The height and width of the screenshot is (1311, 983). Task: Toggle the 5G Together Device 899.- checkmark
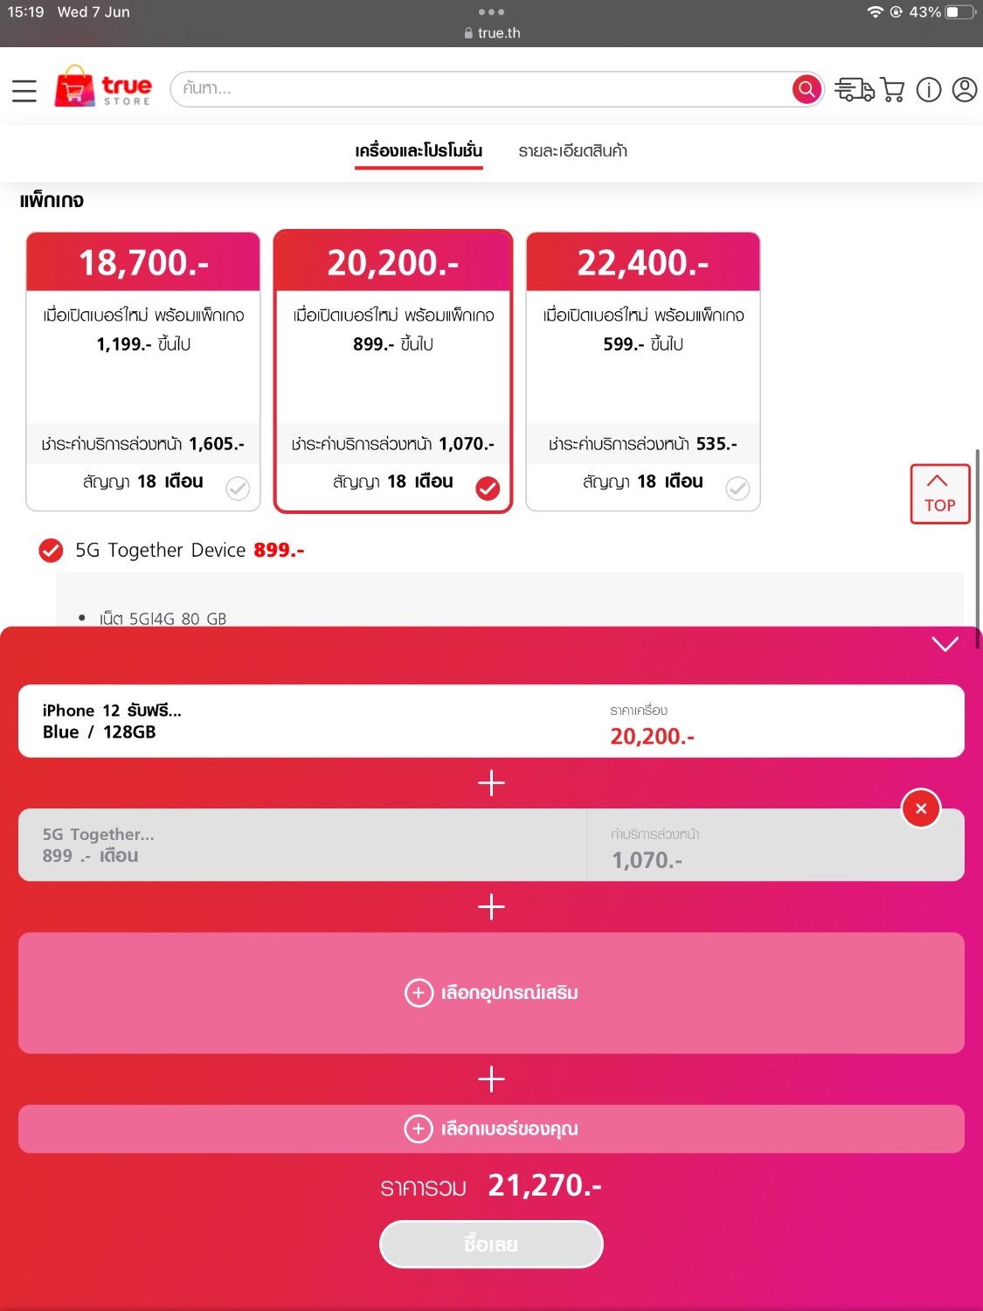[x=52, y=550]
